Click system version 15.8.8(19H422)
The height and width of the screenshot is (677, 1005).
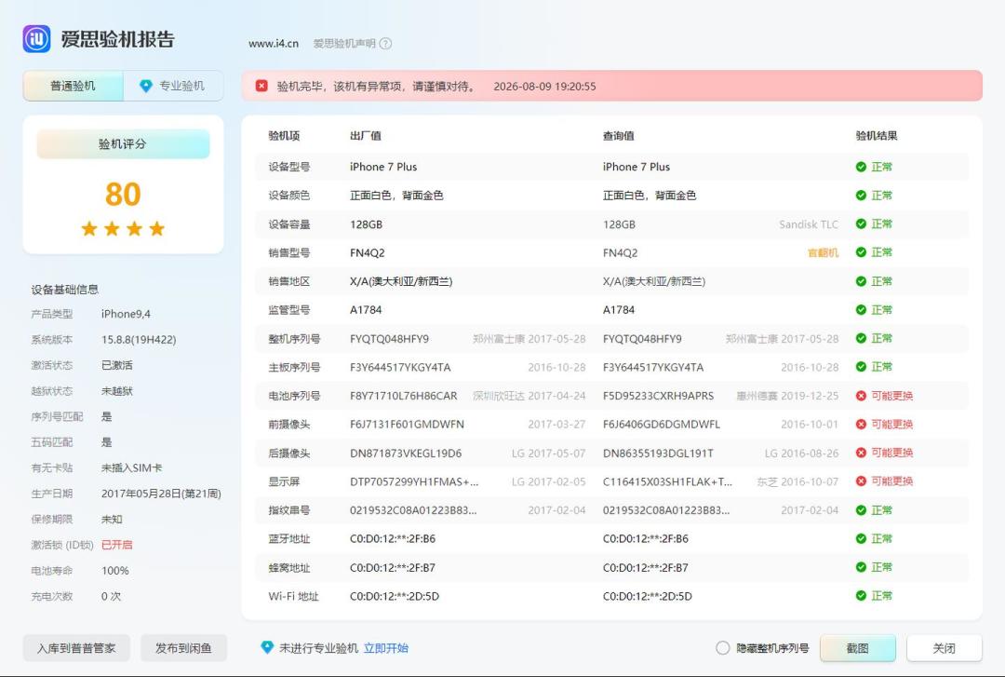coord(139,340)
